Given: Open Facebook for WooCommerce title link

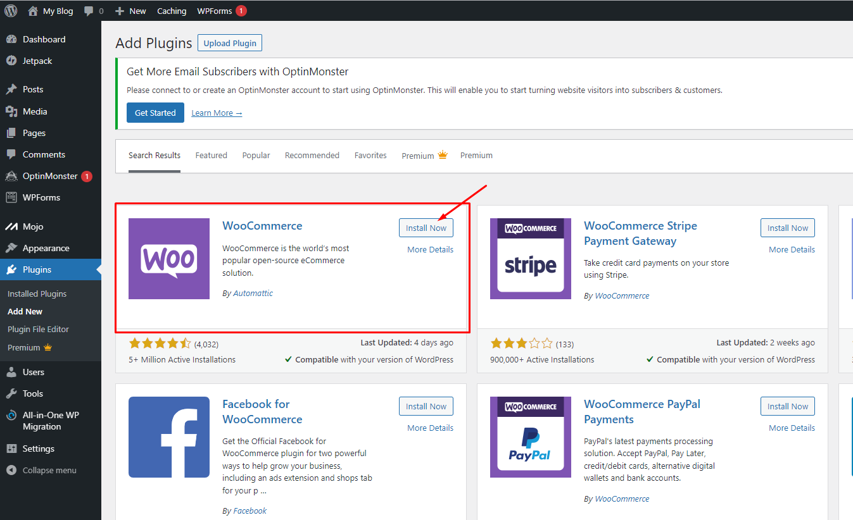Looking at the screenshot, I should [262, 412].
